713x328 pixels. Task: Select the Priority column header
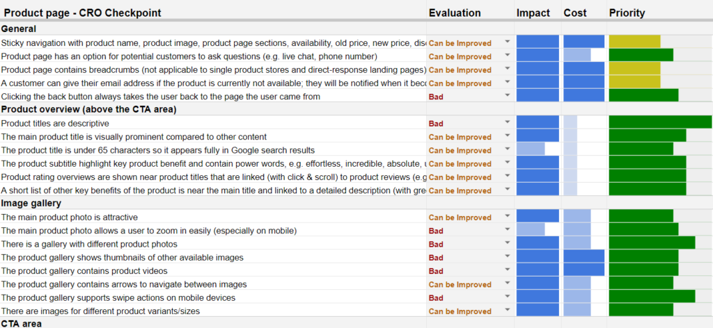click(627, 13)
